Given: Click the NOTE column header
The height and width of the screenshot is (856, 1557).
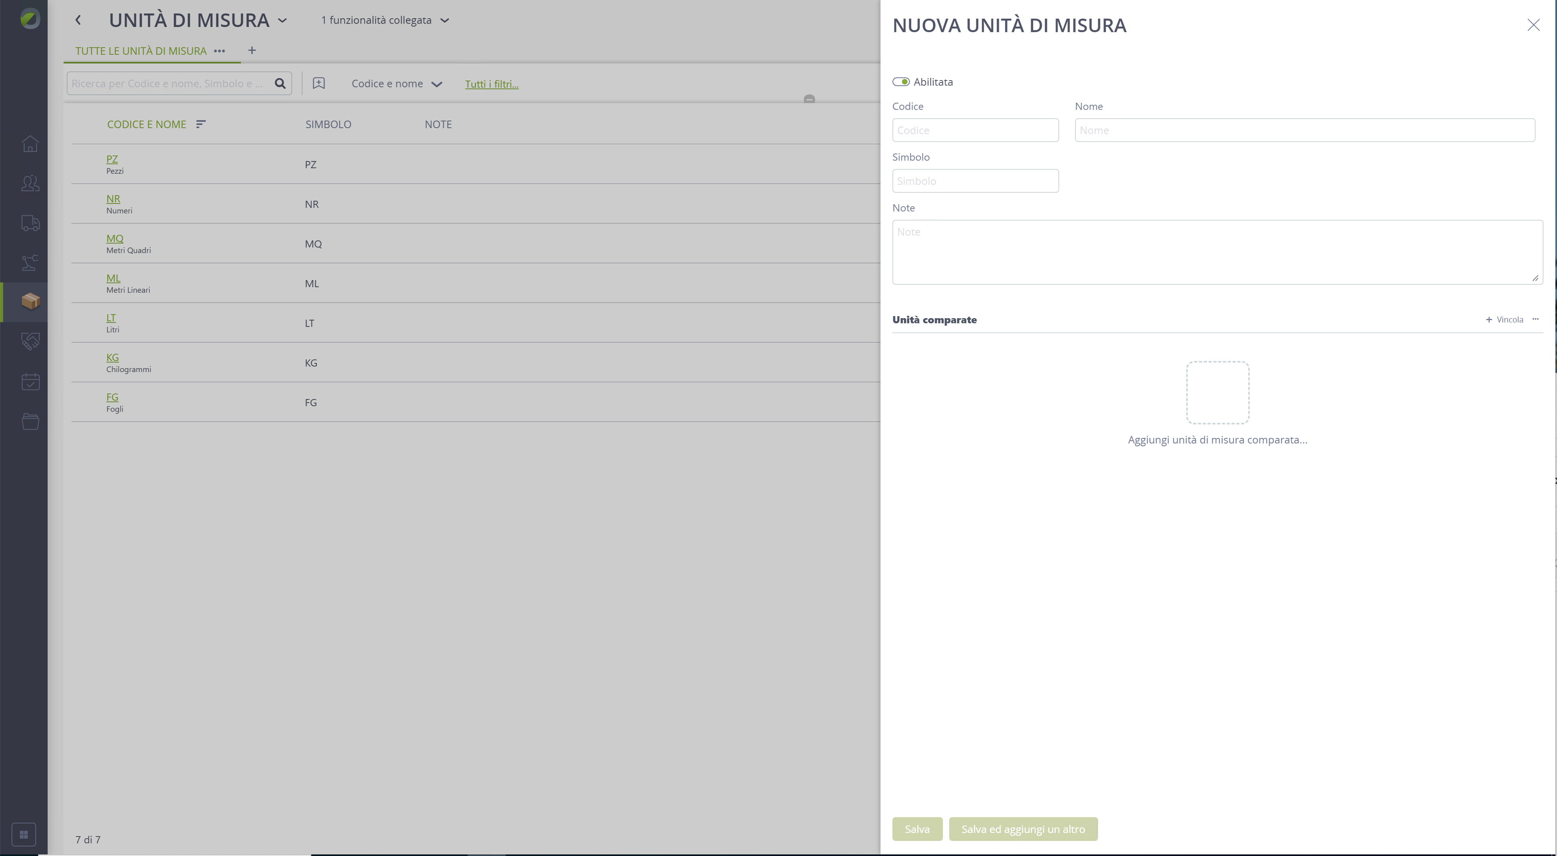Looking at the screenshot, I should (437, 124).
